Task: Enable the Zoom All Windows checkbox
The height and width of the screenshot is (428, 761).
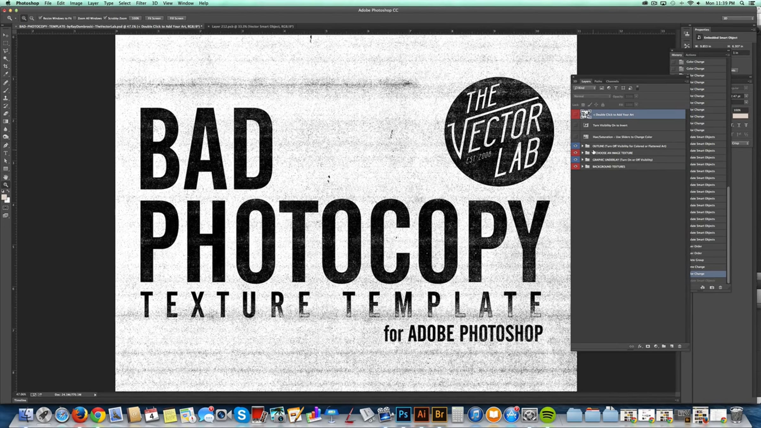Action: point(75,18)
